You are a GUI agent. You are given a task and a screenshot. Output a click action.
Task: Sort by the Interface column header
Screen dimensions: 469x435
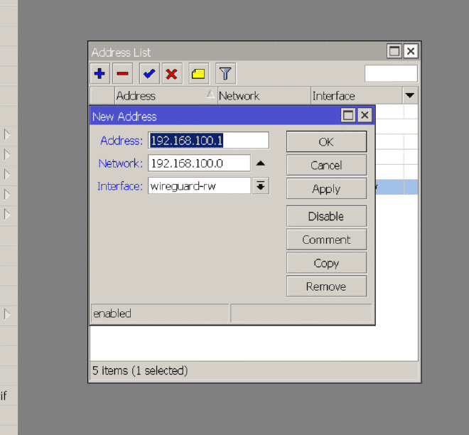[357, 96]
